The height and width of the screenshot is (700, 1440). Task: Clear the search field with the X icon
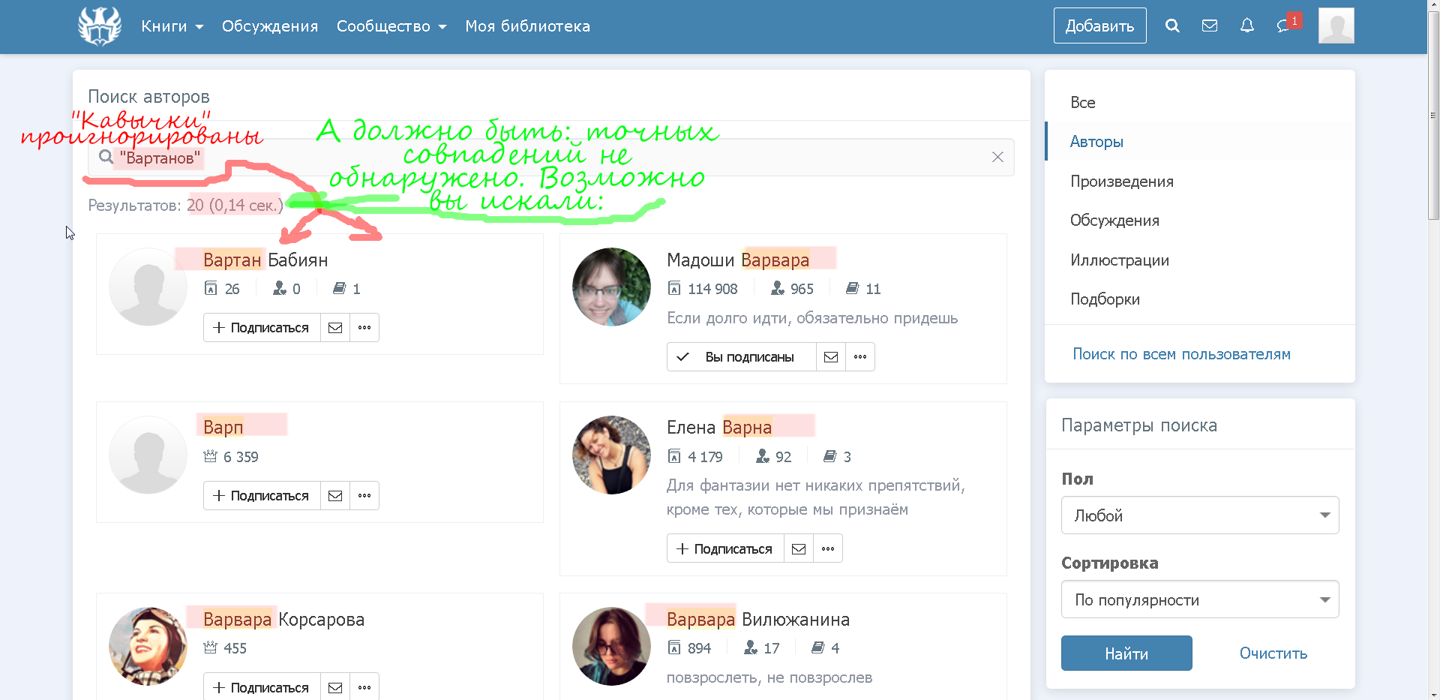coord(997,157)
